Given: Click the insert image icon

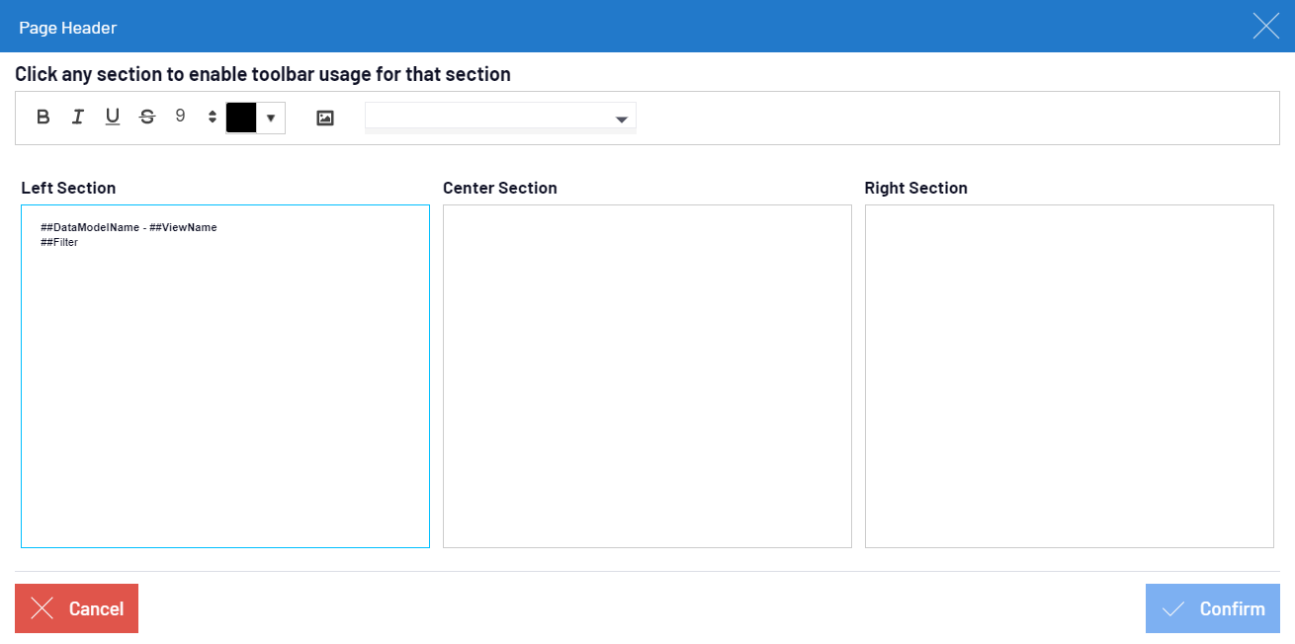Looking at the screenshot, I should (x=325, y=119).
